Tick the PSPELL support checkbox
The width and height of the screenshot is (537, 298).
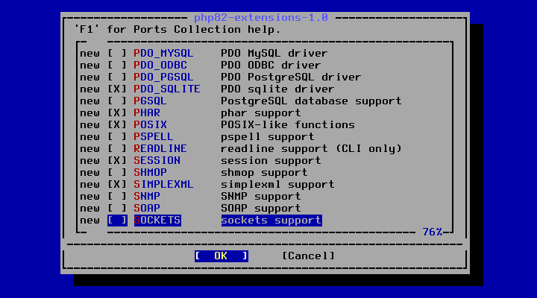click(117, 137)
